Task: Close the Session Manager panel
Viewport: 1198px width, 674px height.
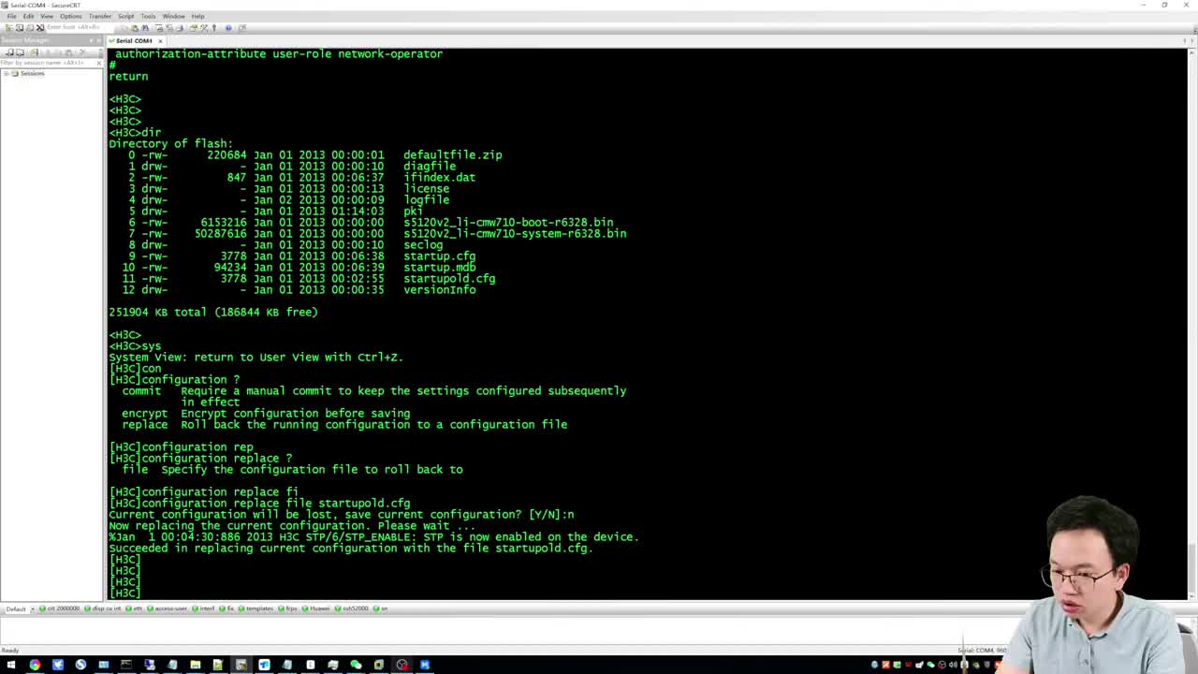Action: coord(99,41)
